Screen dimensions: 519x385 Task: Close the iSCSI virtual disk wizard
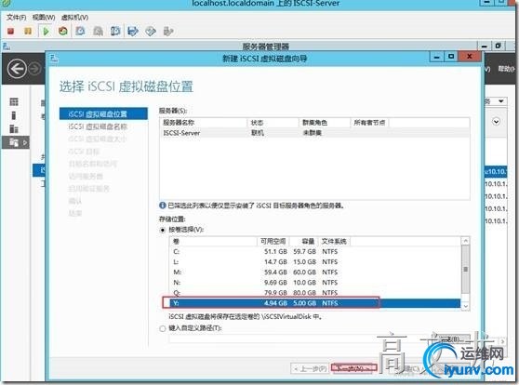(x=470, y=57)
